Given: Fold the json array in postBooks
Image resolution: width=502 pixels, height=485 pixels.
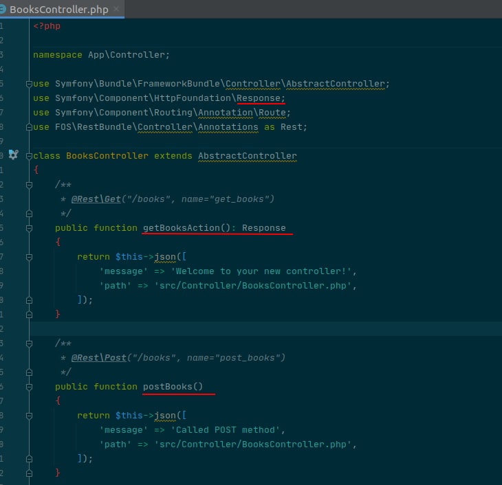Looking at the screenshot, I should [x=29, y=416].
